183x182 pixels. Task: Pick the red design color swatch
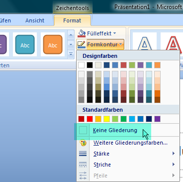(x=123, y=65)
